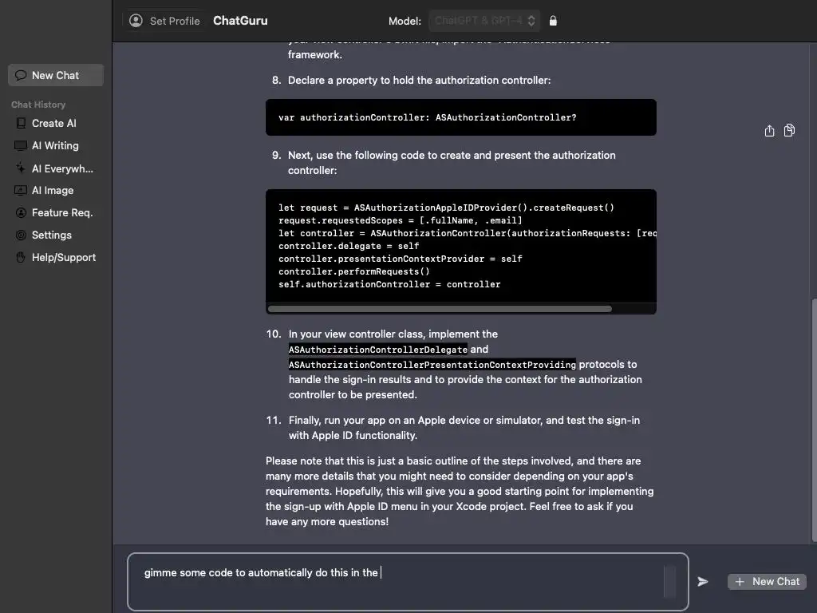Click the 'self.authorizationController = controller' line
The height and width of the screenshot is (613, 817).
389,285
